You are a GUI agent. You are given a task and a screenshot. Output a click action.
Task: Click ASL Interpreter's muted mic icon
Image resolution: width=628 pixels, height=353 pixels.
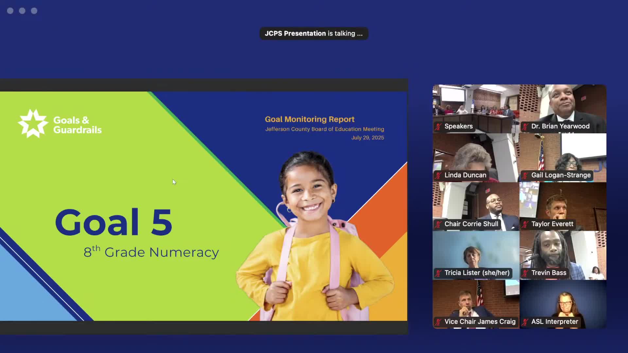(525, 322)
